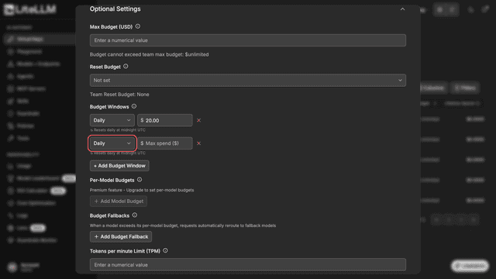The height and width of the screenshot is (279, 496).
Task: Focus the TPM limit input field
Action: click(x=248, y=265)
